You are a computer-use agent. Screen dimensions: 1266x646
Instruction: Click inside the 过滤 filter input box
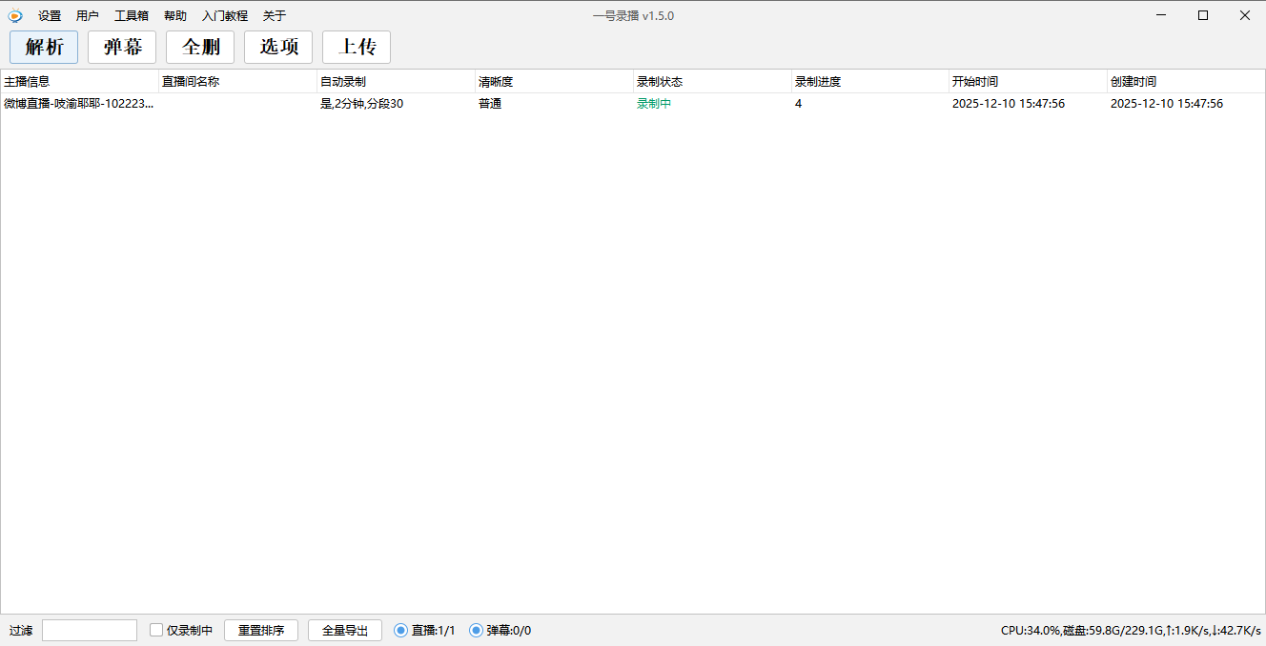[89, 630]
